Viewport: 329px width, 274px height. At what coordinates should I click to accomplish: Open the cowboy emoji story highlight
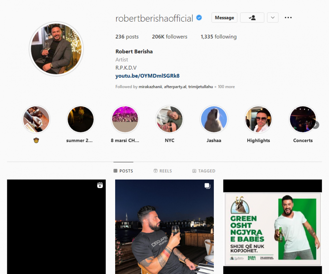36,119
